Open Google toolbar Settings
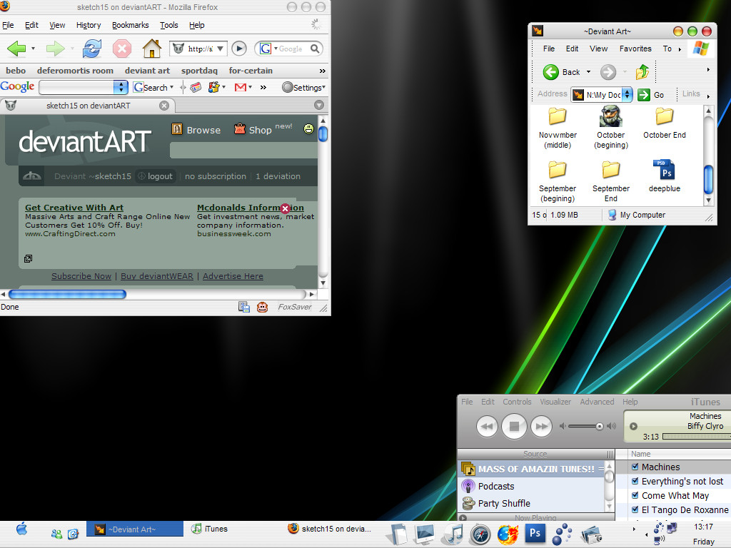The image size is (731, 548). [303, 87]
